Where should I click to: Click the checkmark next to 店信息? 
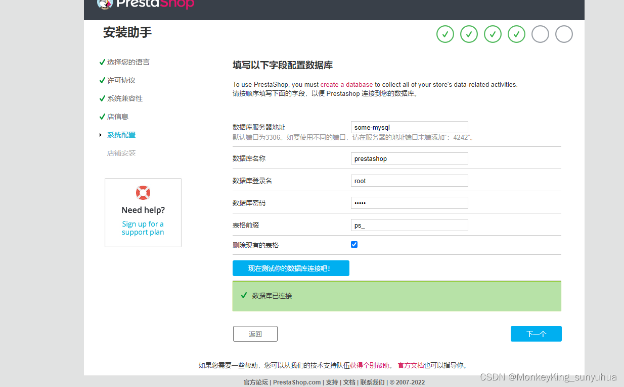(102, 117)
